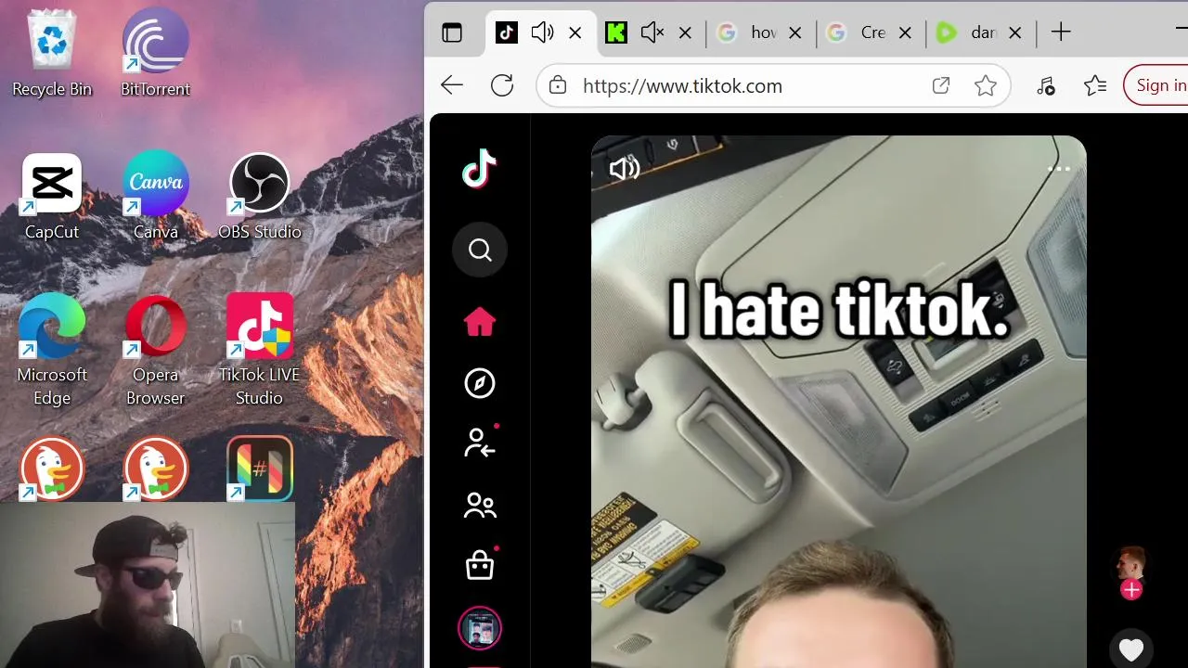Launch BitTorrent desktop shortcut

click(x=155, y=53)
